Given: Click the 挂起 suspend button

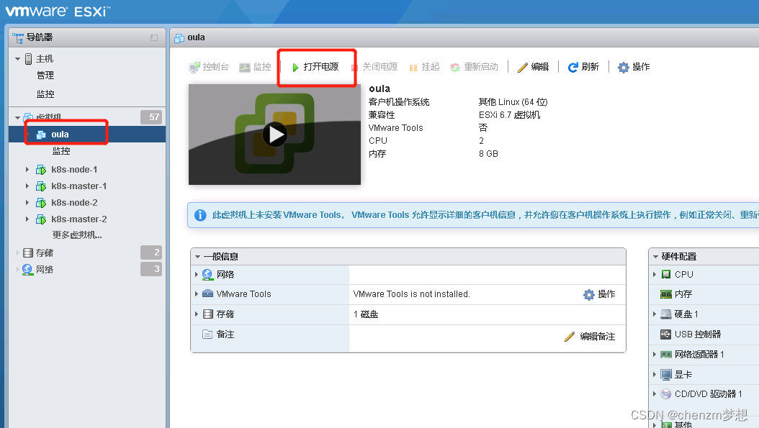Looking at the screenshot, I should (x=425, y=67).
